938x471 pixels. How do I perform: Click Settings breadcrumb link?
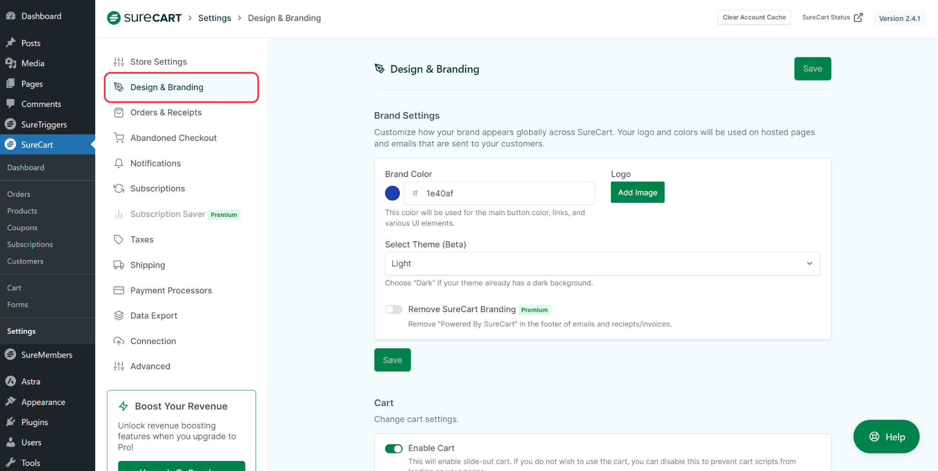214,18
